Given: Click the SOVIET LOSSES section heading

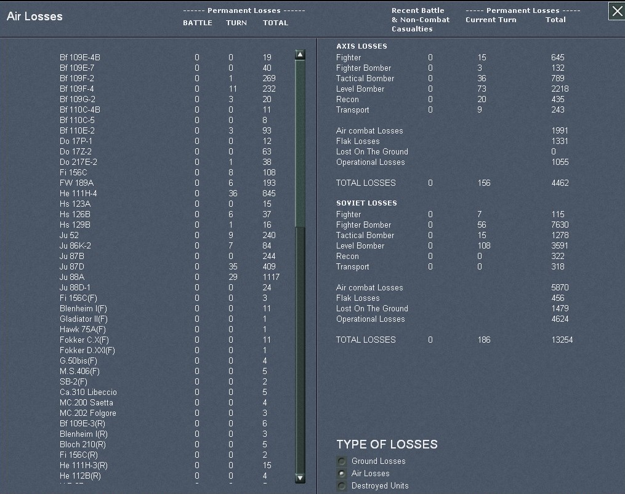Looking at the screenshot, I should pos(366,203).
